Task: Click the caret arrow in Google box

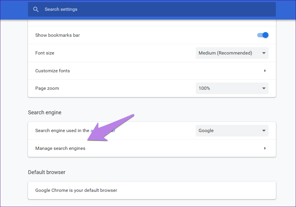Action: (x=264, y=131)
